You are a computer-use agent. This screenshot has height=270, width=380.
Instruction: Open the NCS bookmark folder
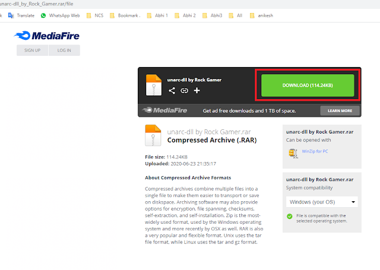(x=95, y=15)
